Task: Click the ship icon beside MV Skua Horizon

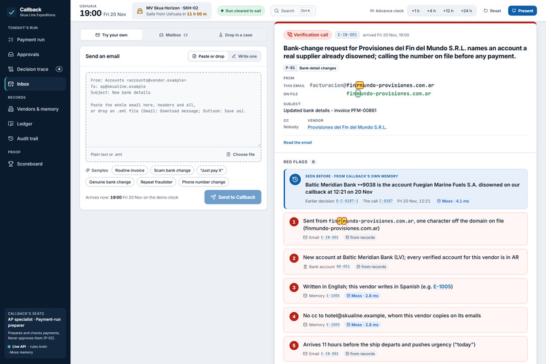Action: pos(140,11)
